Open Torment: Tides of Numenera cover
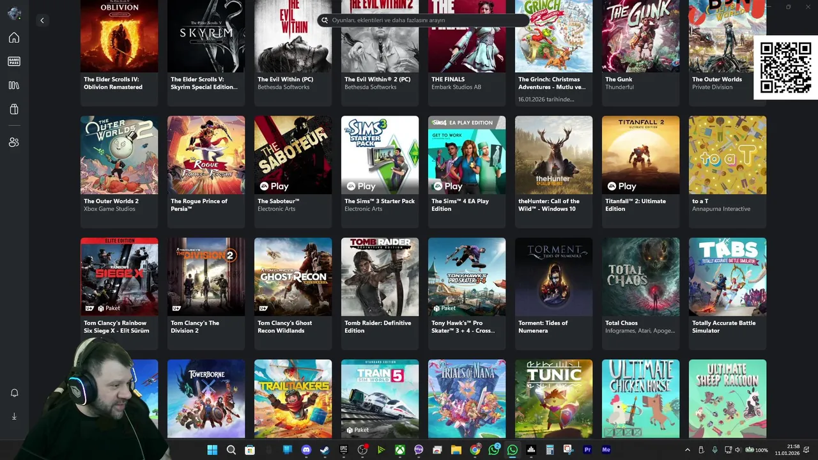This screenshot has height=460, width=818. (x=553, y=277)
